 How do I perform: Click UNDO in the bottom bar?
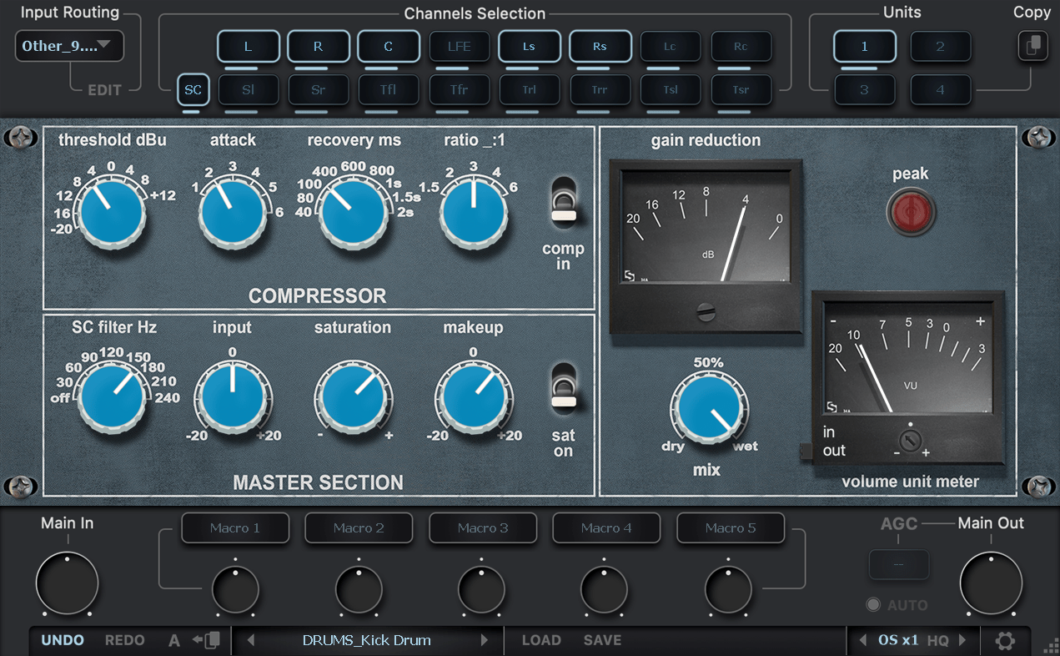61,640
